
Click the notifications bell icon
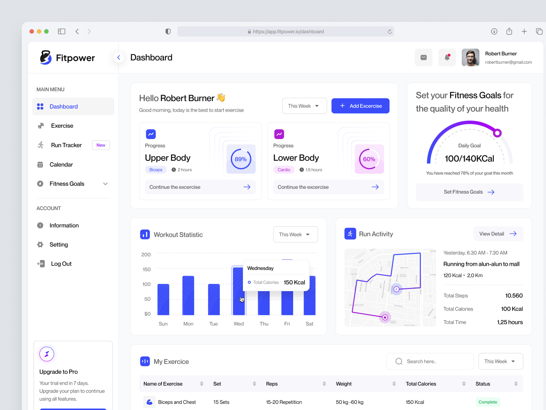coord(447,57)
